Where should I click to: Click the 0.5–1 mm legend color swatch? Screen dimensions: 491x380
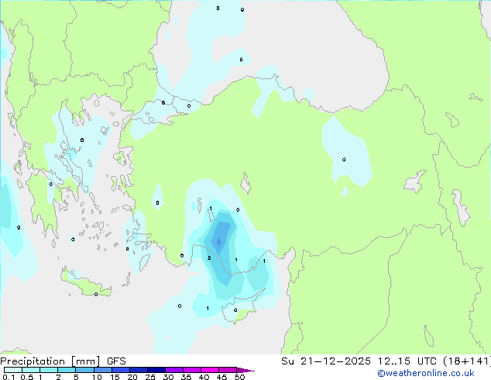[x=31, y=370]
